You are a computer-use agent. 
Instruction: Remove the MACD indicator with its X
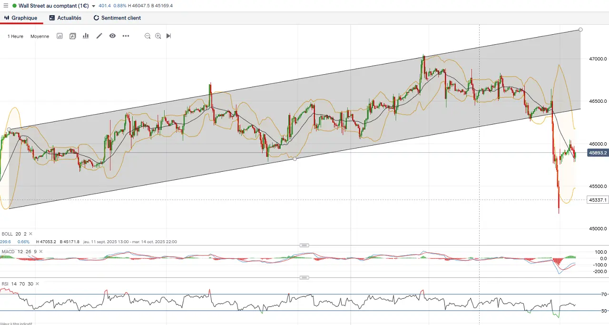click(41, 251)
